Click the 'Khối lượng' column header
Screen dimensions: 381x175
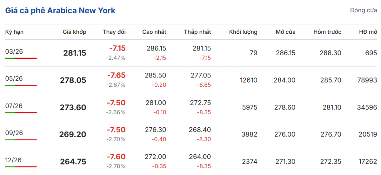(243, 32)
